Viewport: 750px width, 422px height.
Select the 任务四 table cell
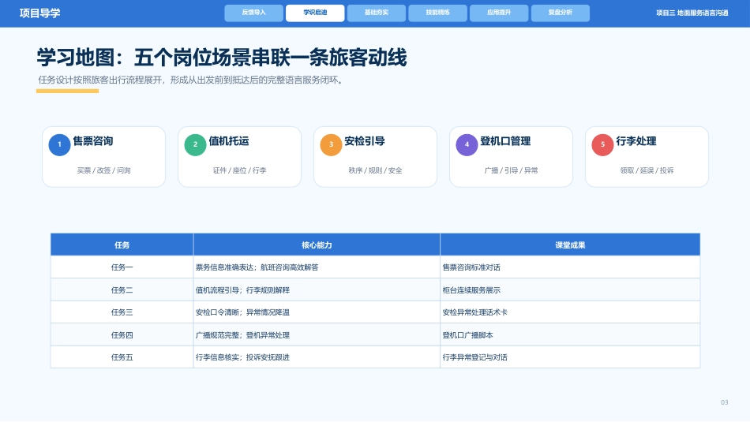[122, 334]
